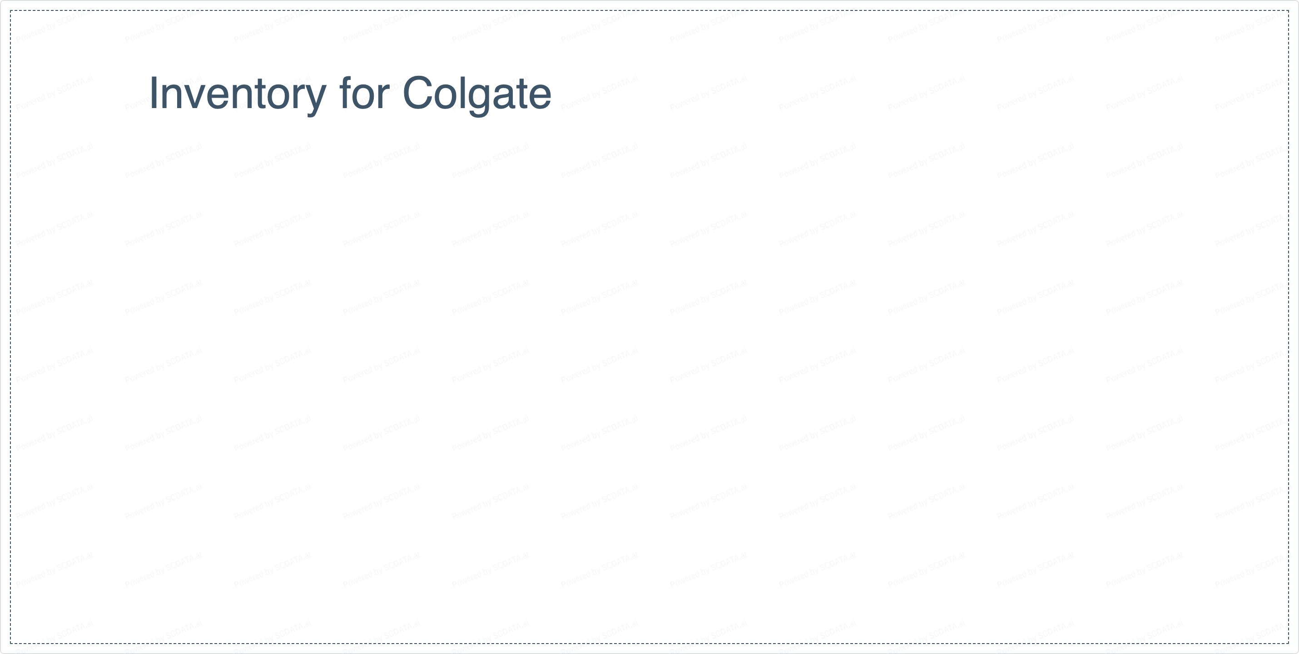Click the word "for" in the title
The width and height of the screenshot is (1299, 654).
(x=364, y=93)
